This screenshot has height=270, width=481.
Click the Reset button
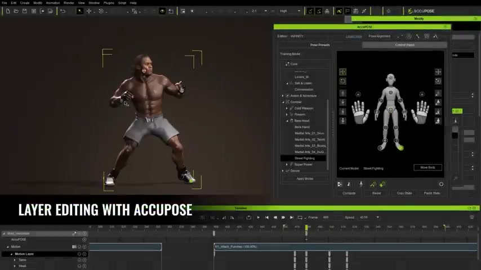[x=376, y=193]
